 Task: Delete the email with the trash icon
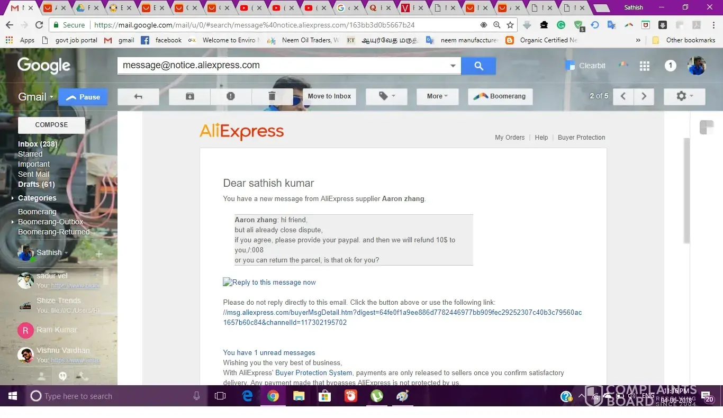point(272,96)
